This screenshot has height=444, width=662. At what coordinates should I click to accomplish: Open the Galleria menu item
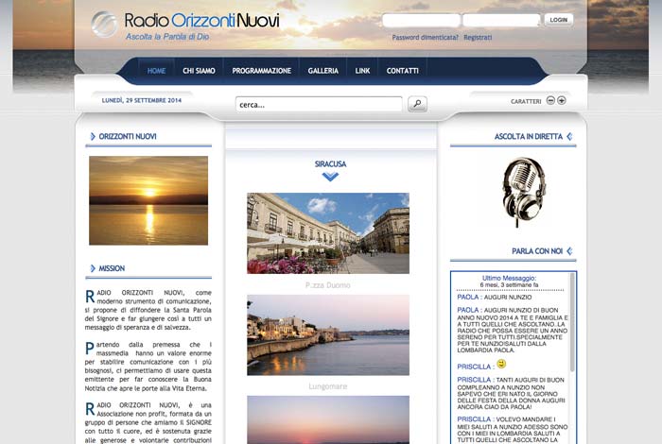[323, 71]
